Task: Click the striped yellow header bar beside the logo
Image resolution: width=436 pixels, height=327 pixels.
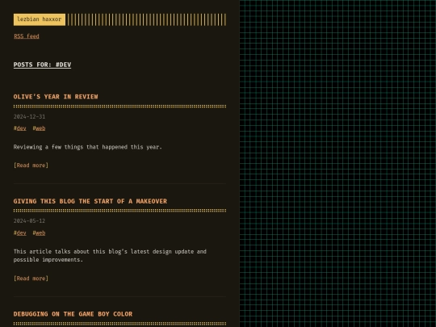Action: [147, 19]
